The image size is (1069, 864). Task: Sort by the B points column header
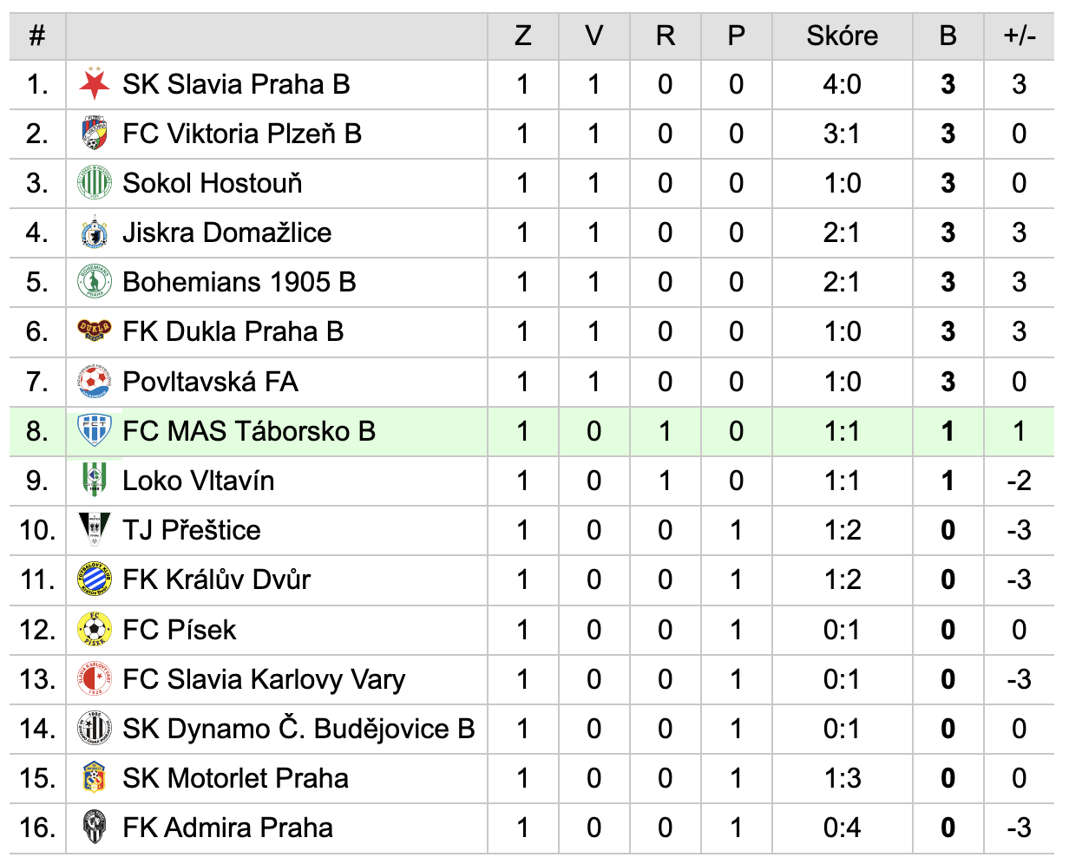point(948,36)
